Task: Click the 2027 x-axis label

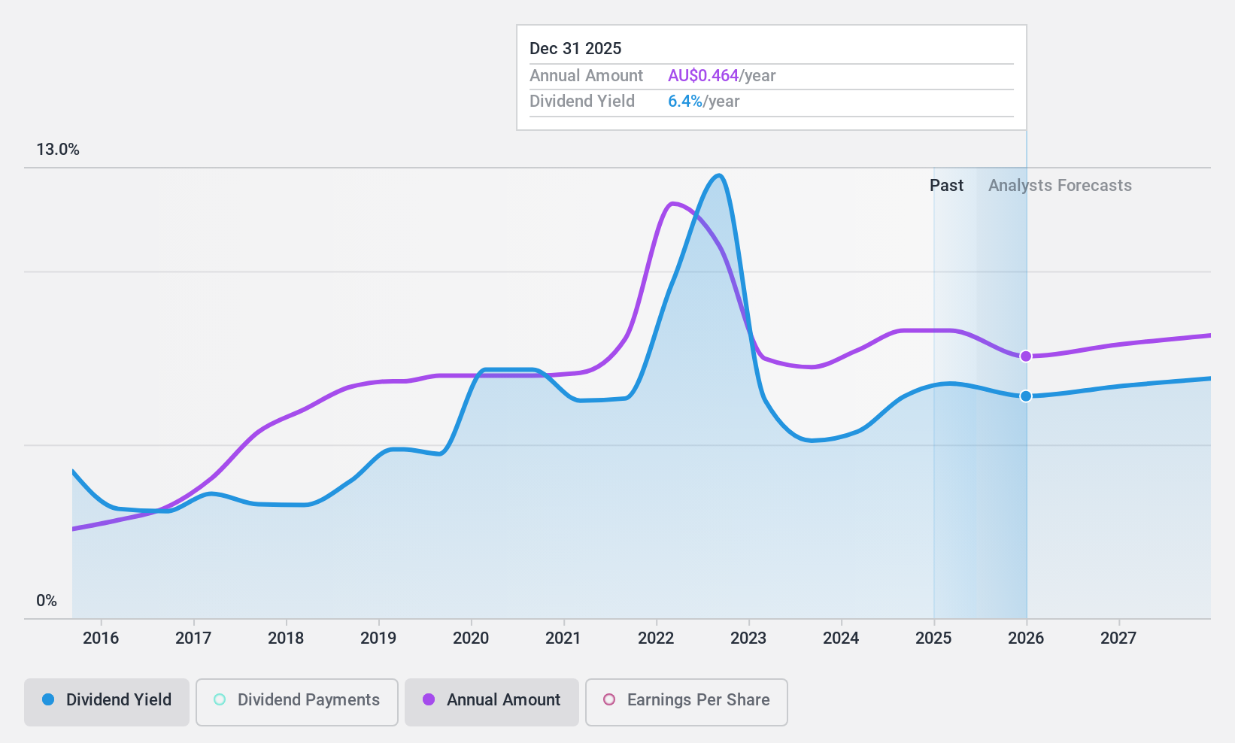Action: (x=1118, y=638)
